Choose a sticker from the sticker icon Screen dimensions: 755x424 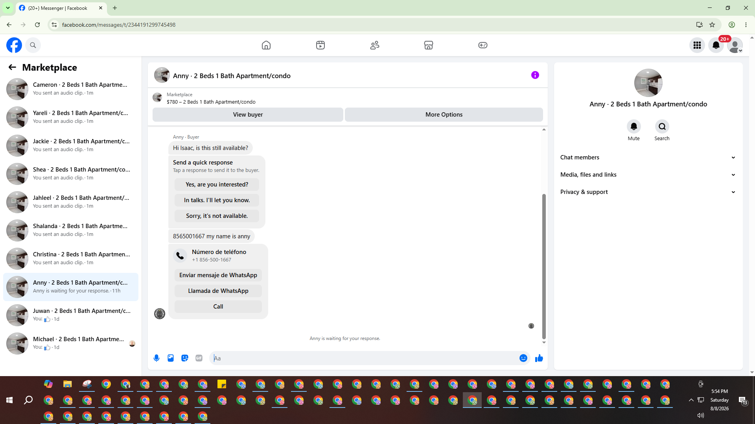[x=185, y=358]
